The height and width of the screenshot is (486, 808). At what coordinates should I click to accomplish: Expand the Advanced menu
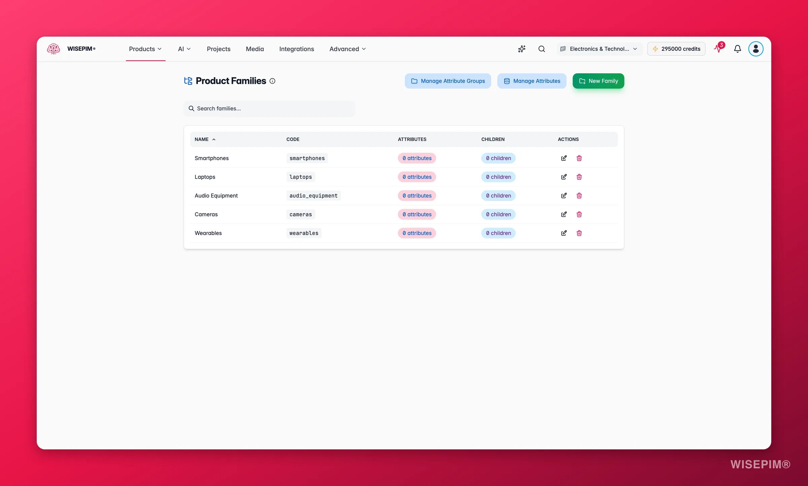coord(347,49)
